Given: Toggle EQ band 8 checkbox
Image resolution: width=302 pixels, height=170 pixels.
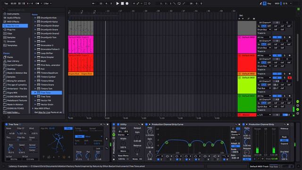Looking at the screenshot, I should [x=225, y=160].
